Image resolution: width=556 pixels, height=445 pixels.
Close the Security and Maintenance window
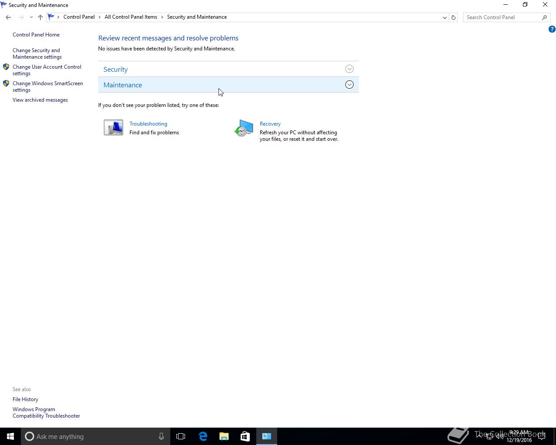click(x=545, y=5)
